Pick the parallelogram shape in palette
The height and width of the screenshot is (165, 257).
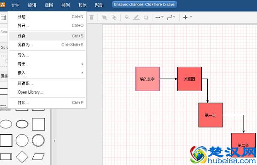pos(38,157)
